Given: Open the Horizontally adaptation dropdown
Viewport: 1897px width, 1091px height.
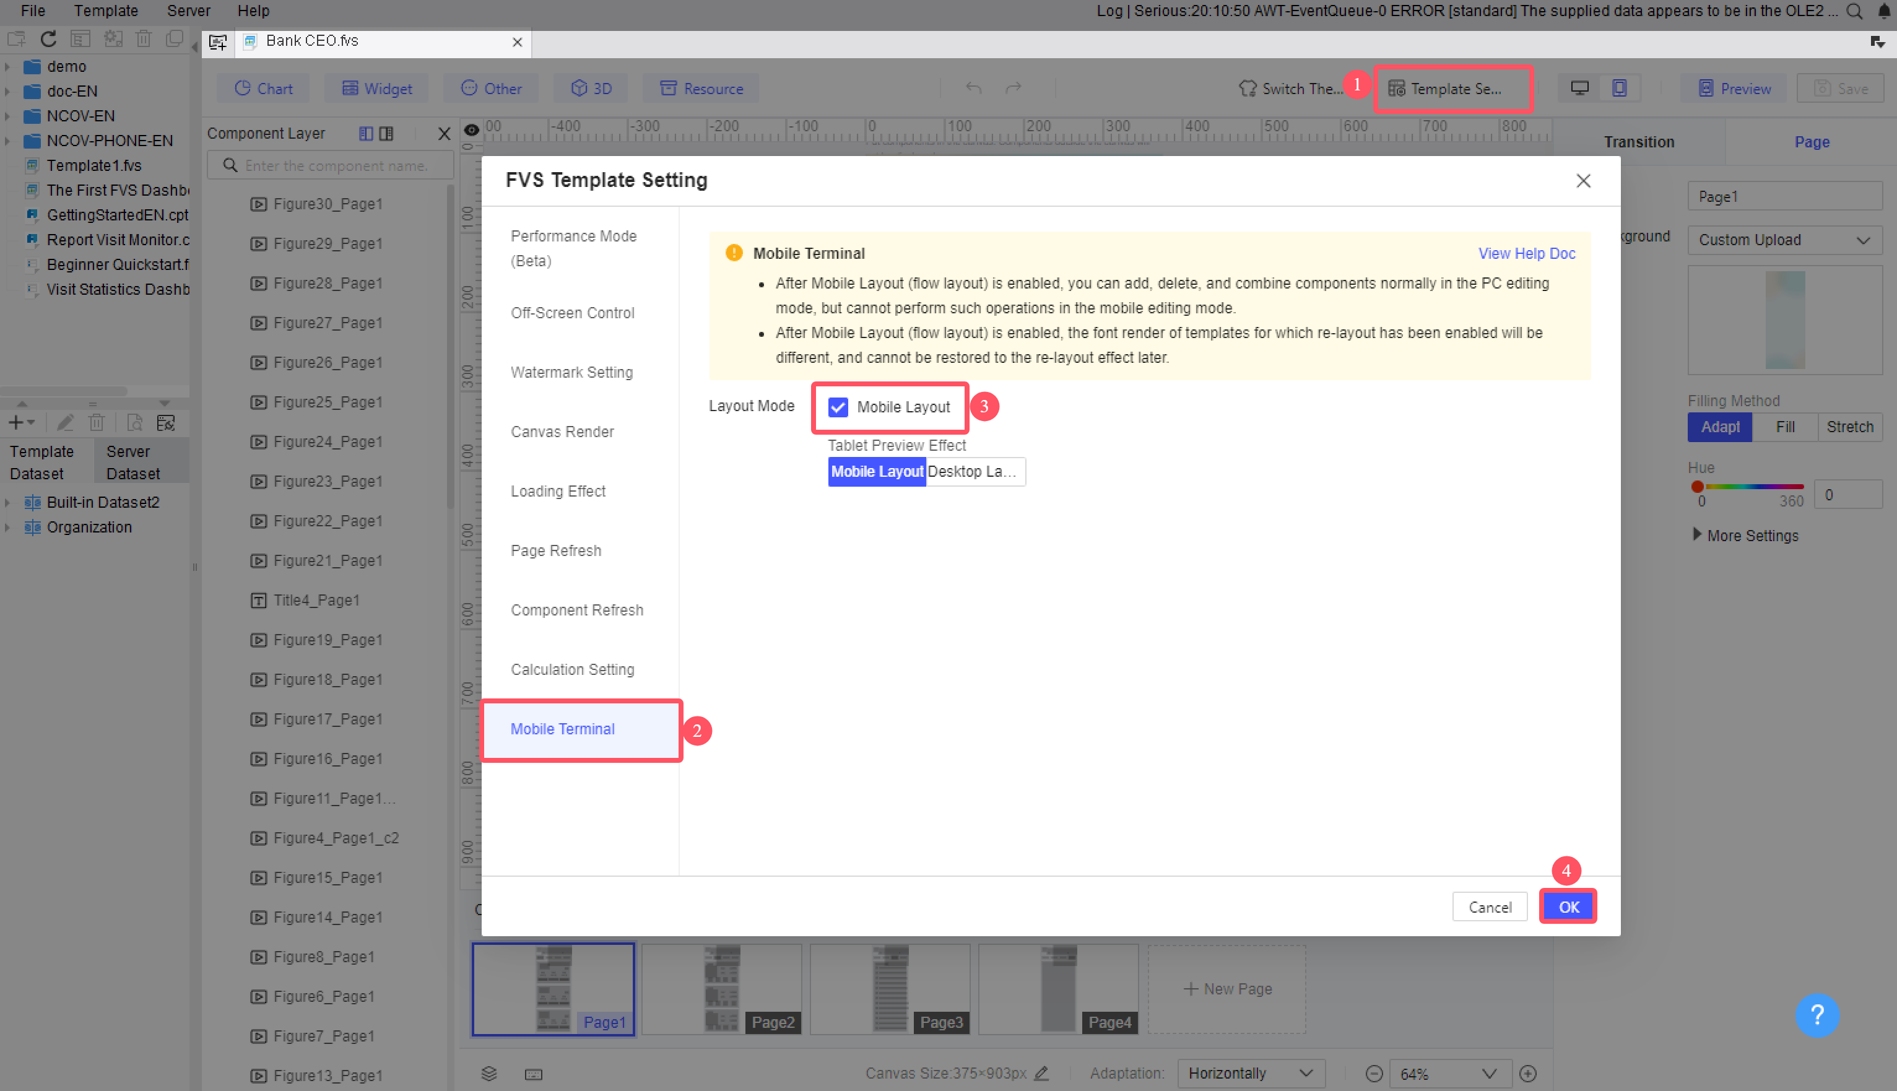Looking at the screenshot, I should [x=1249, y=1073].
